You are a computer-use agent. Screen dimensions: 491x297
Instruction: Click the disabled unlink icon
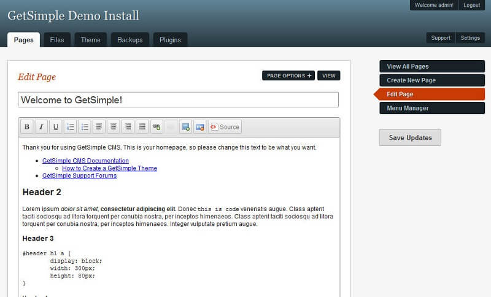[171, 127]
